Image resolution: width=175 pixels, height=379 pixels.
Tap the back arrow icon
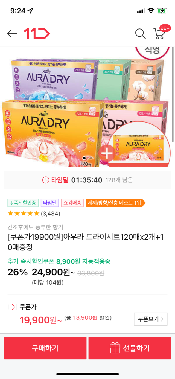(x=12, y=34)
